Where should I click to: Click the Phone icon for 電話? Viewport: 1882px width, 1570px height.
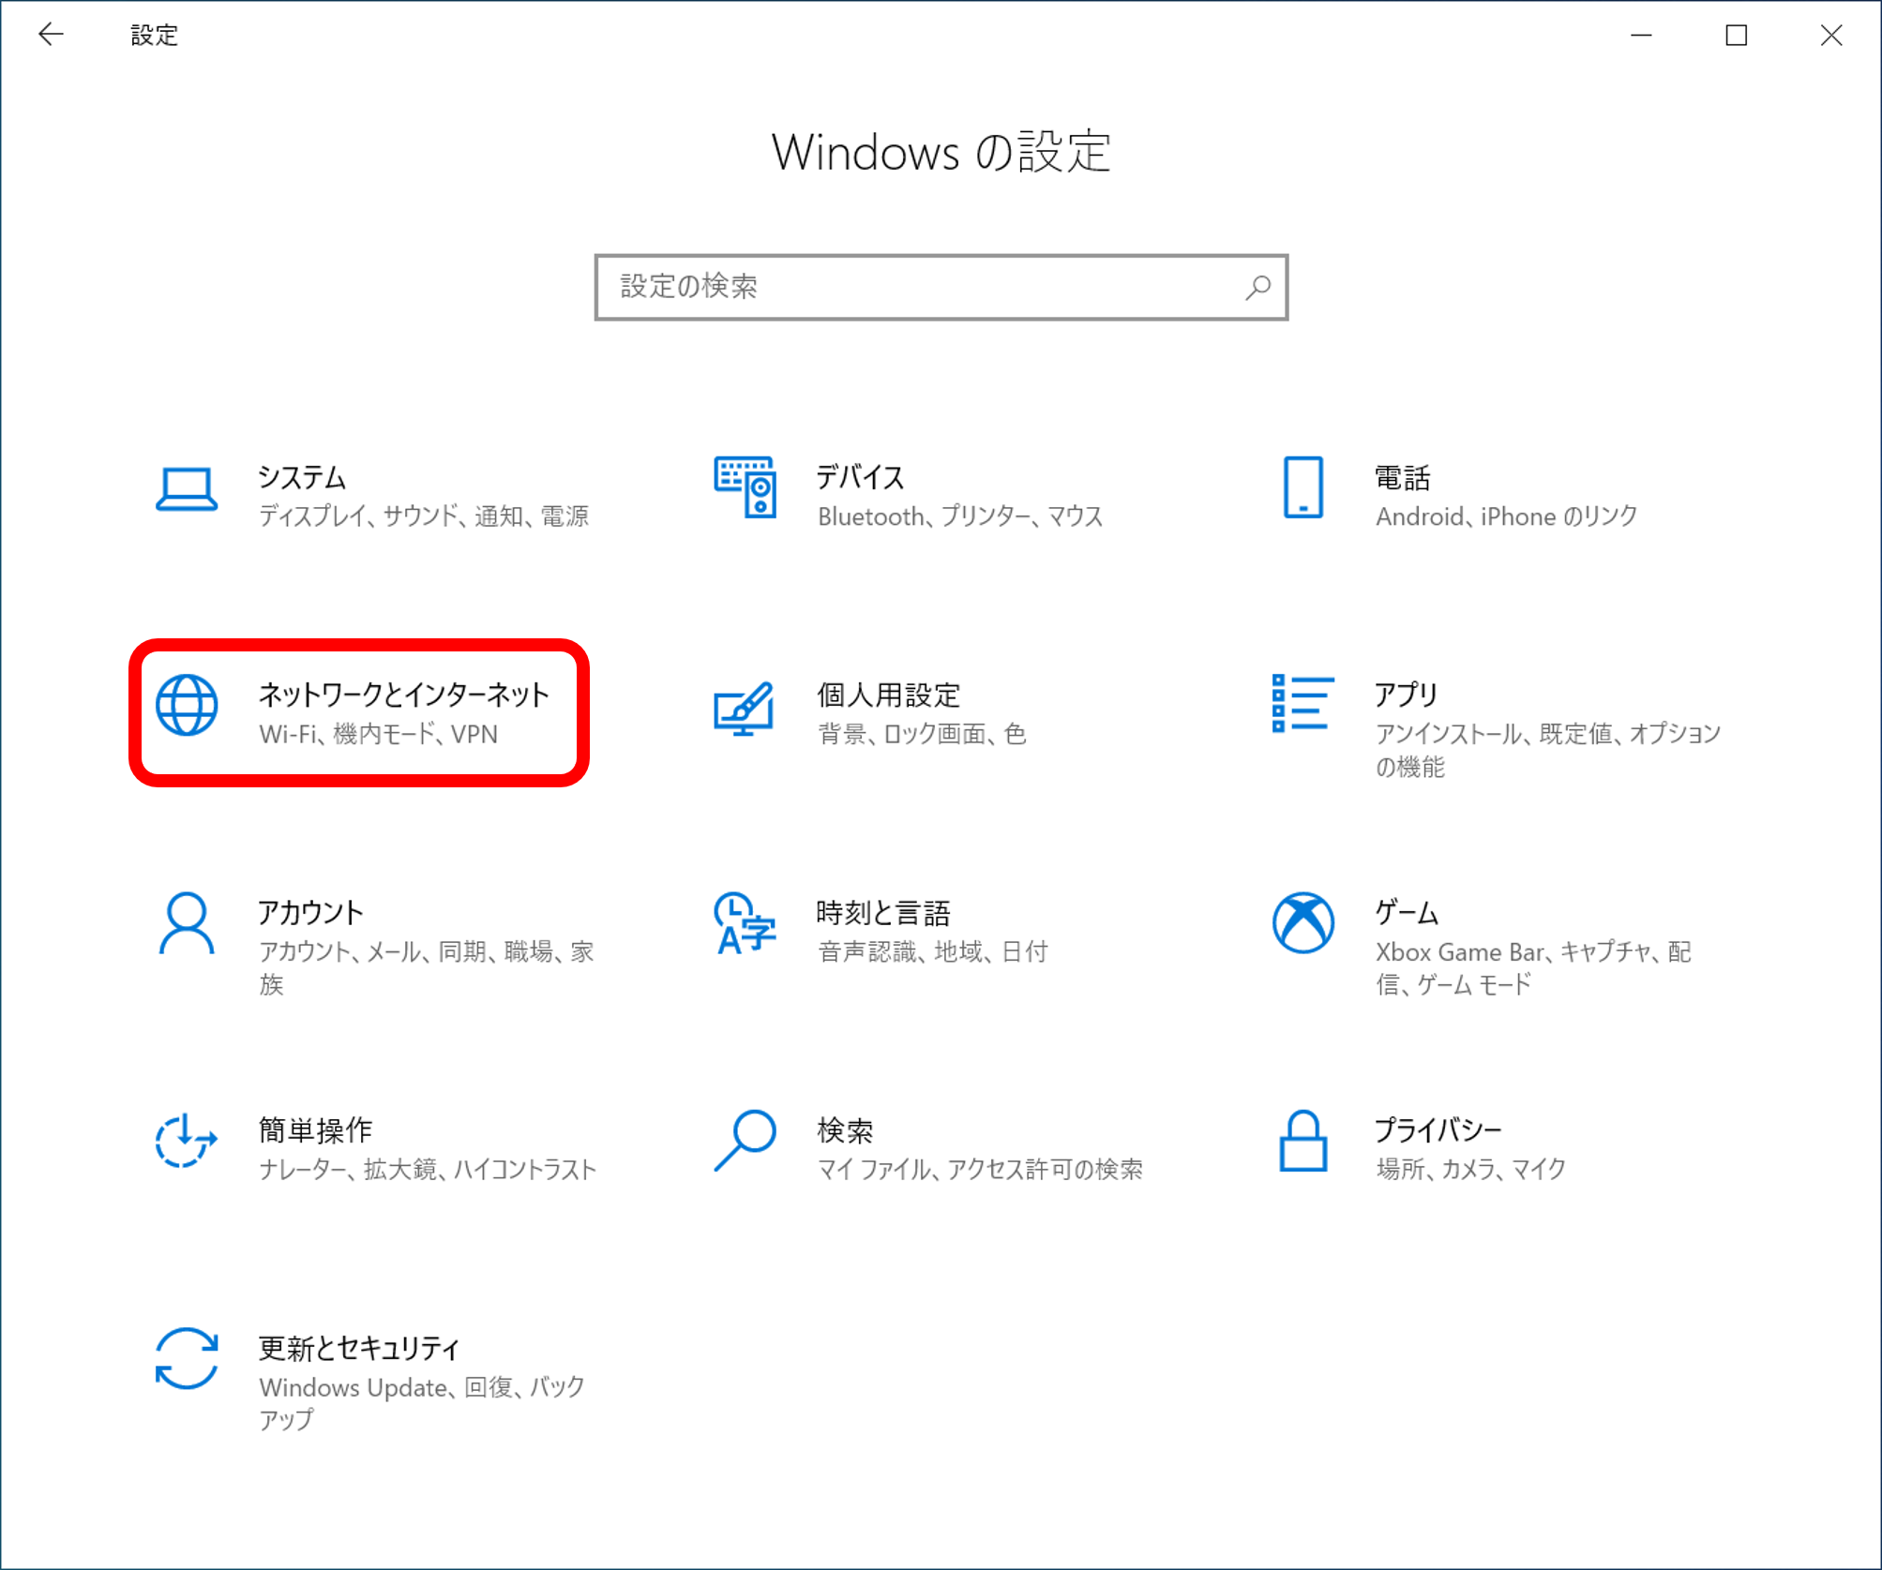click(x=1302, y=487)
